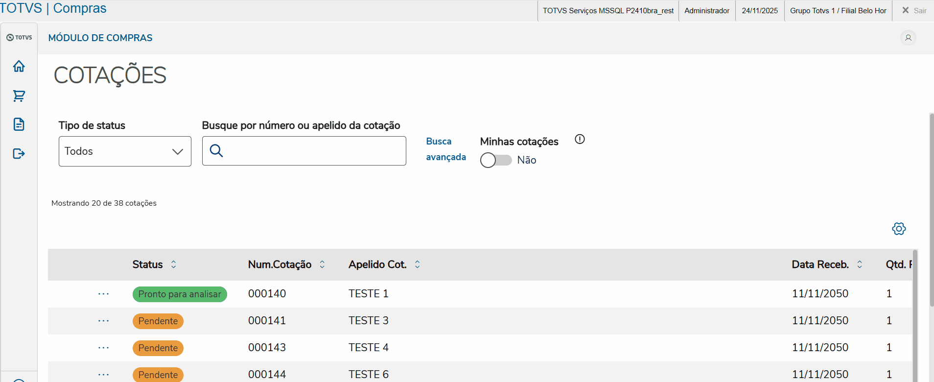Go to the home icon in sidebar
Image resolution: width=934 pixels, height=382 pixels.
tap(19, 66)
